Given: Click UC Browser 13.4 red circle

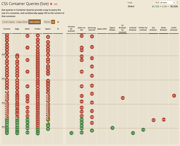Looking at the screenshot, I should [123, 98].
